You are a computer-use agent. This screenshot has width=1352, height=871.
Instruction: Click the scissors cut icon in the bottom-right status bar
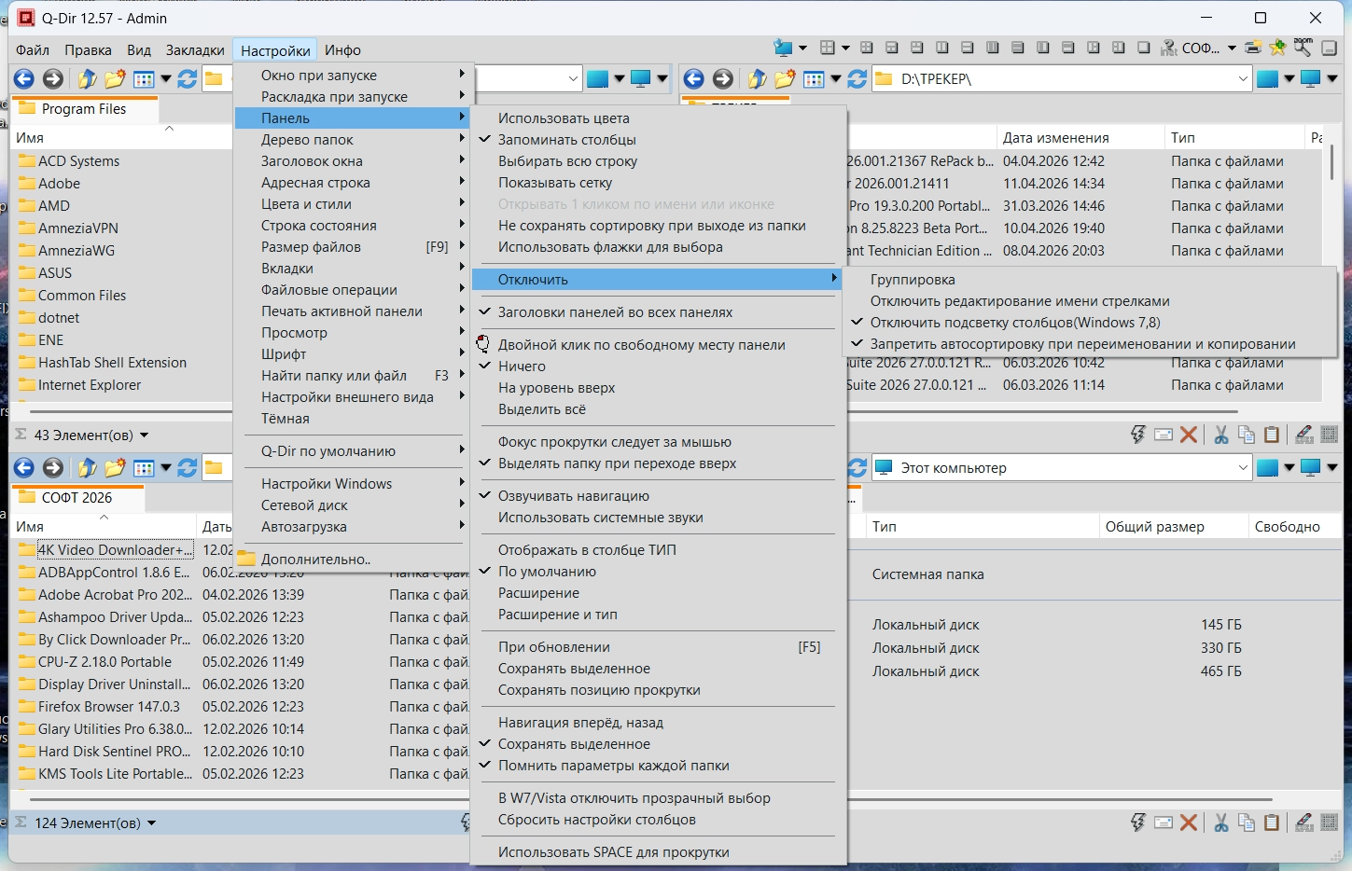coord(1220,823)
